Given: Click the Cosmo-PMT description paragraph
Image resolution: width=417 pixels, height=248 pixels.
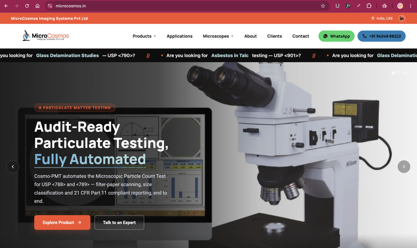Looking at the screenshot, I should click(x=101, y=189).
